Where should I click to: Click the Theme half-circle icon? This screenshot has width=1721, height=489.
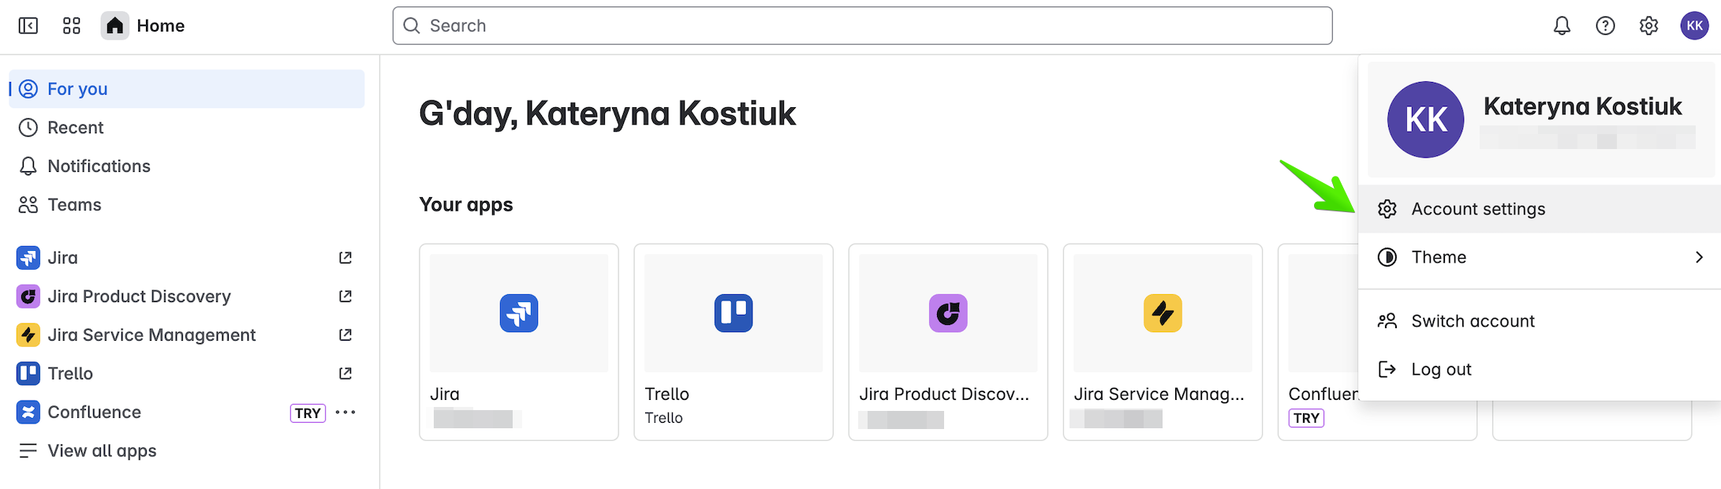[x=1387, y=257]
